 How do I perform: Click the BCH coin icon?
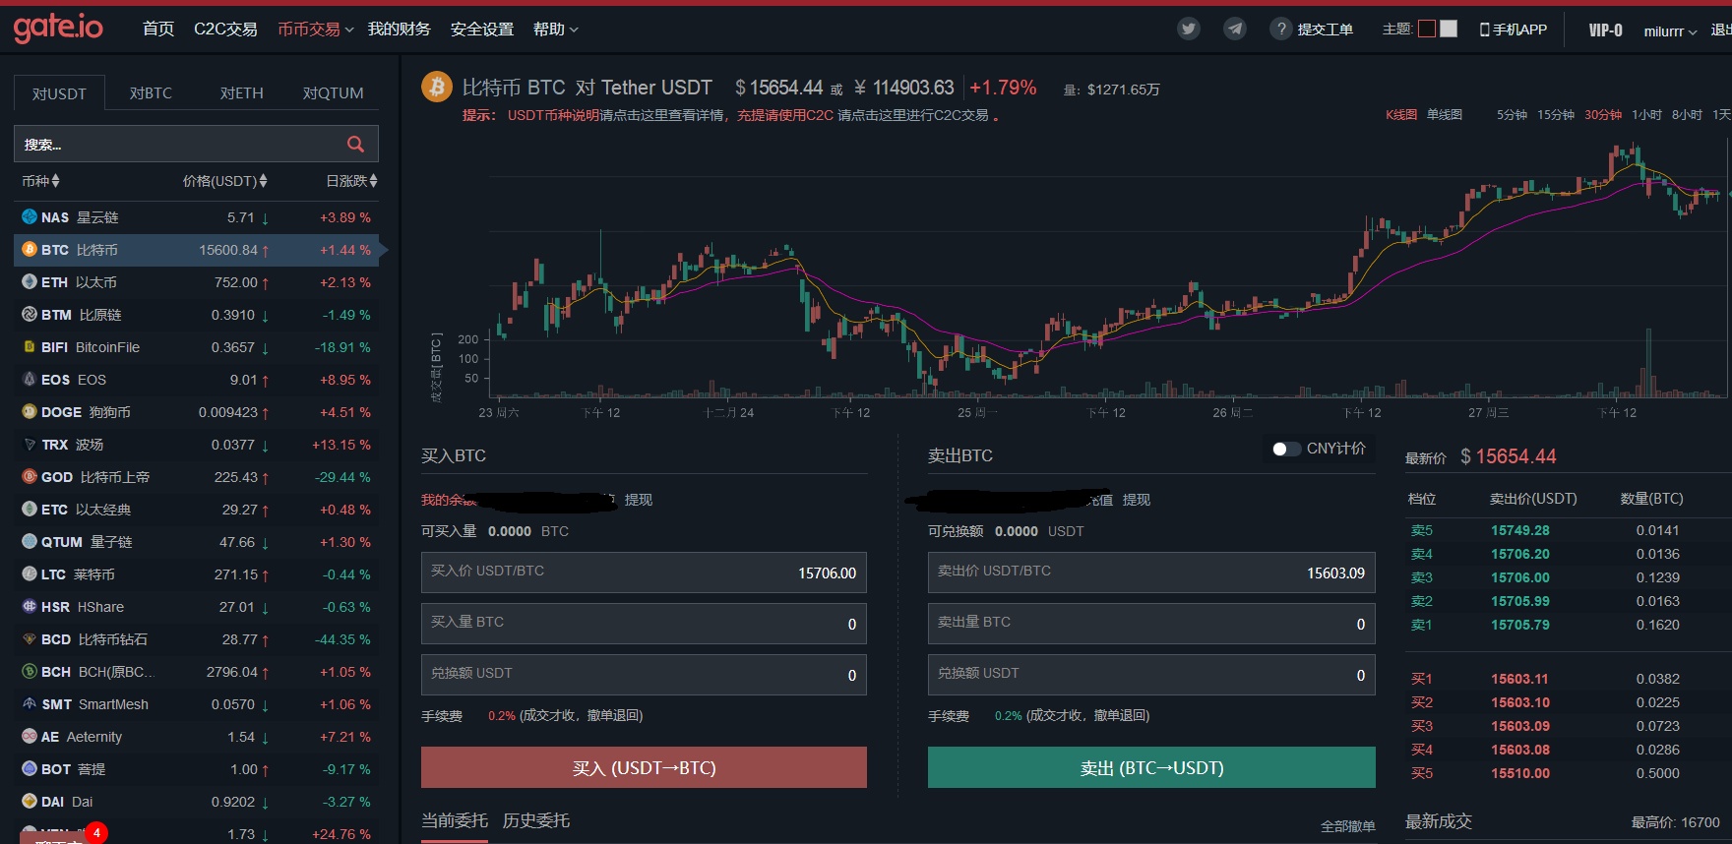(x=30, y=672)
